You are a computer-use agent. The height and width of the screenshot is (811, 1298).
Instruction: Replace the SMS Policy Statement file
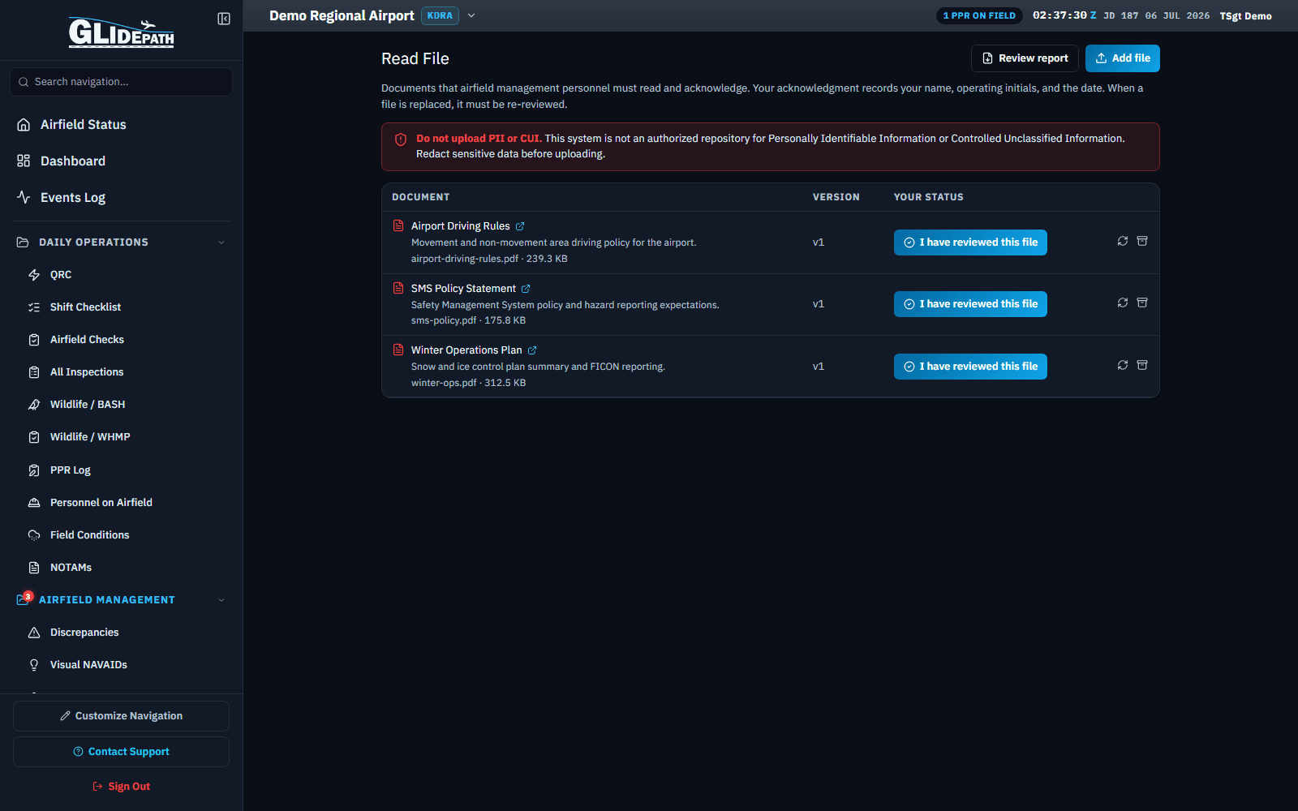point(1123,303)
